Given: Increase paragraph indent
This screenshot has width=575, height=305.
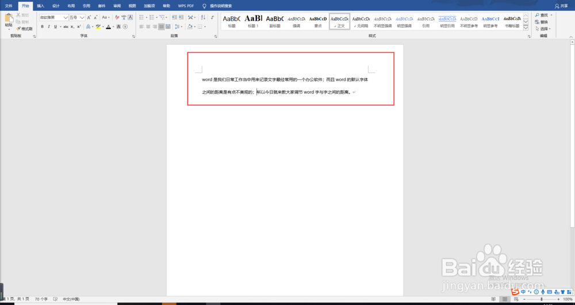Looking at the screenshot, I should (181, 17).
